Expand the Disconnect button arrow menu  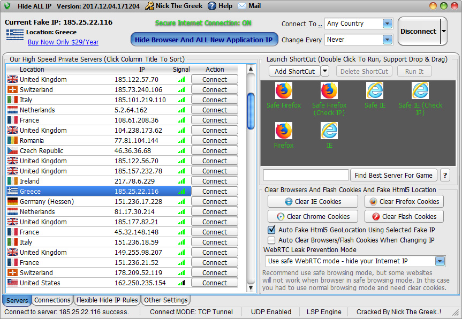pos(443,31)
